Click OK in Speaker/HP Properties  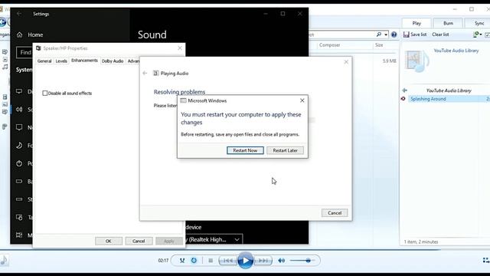(109, 241)
